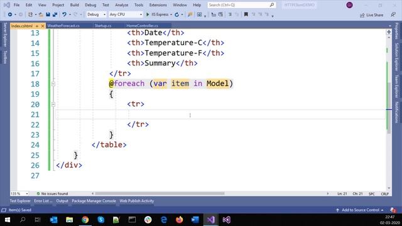Click the Live Share button
Screen dimensions: 402x226
tap(371, 15)
